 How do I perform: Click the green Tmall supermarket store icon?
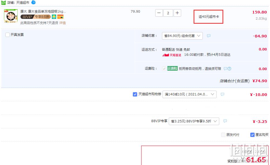click(x=4, y=3)
